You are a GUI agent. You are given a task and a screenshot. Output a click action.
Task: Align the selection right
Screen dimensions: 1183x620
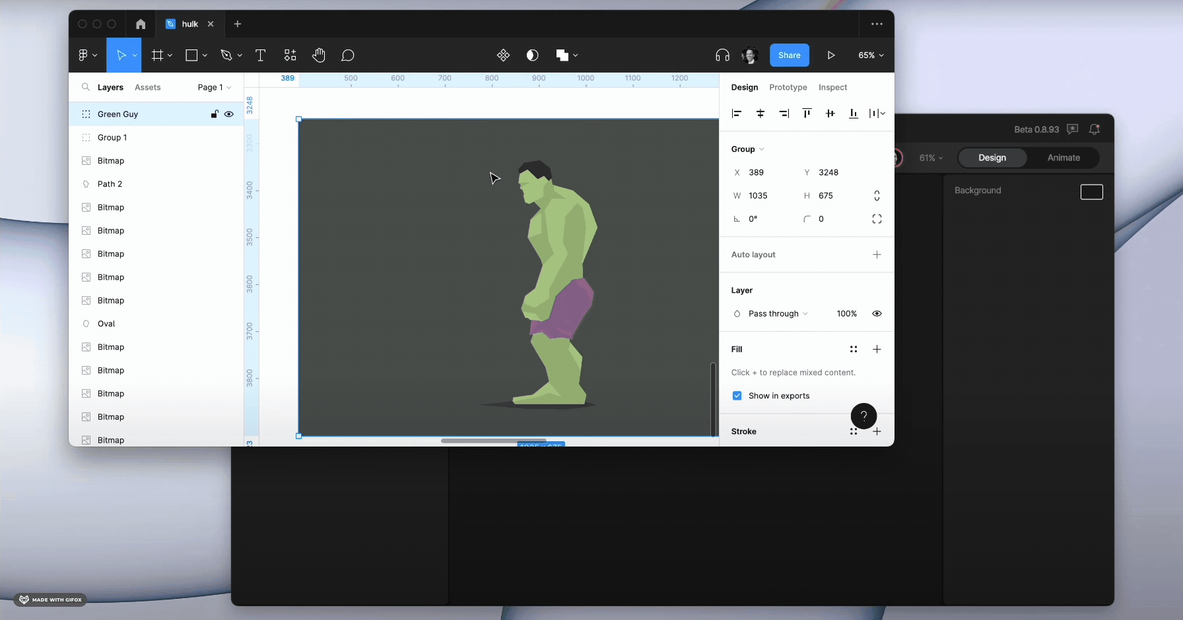(784, 113)
